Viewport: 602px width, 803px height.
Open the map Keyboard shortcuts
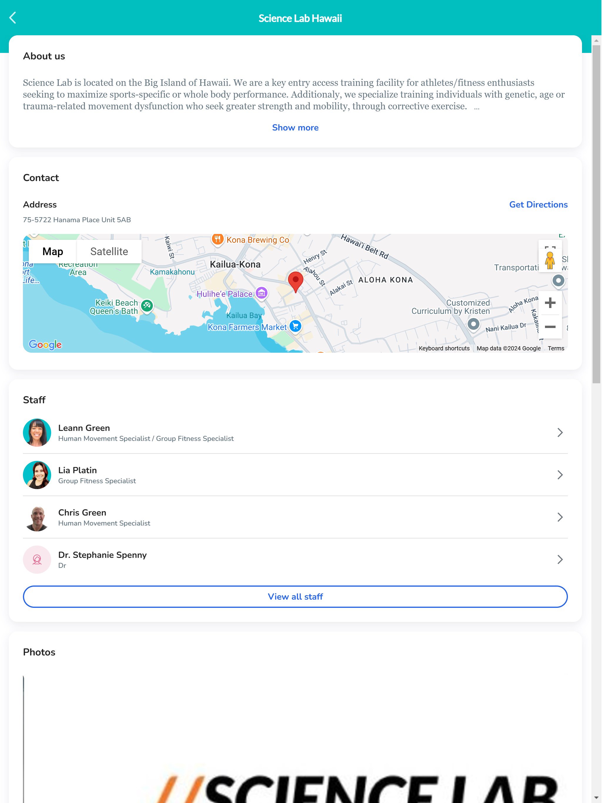(444, 348)
